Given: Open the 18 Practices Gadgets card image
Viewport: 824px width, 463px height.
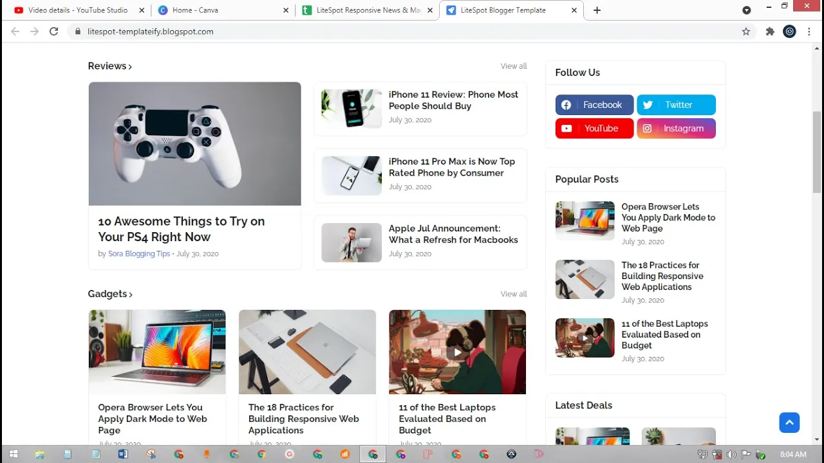Looking at the screenshot, I should 307,352.
